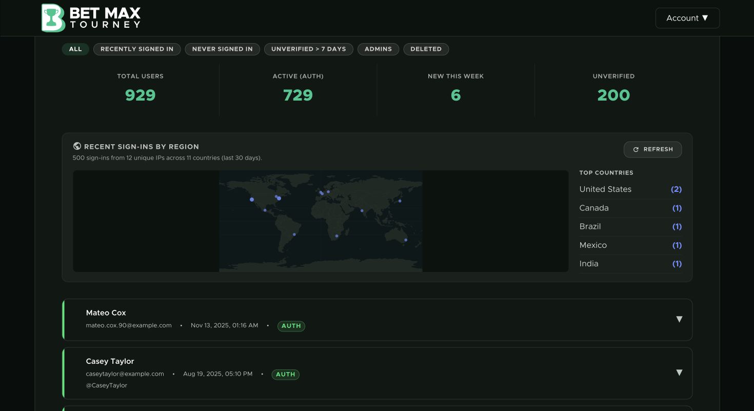
Task: Click the New This Week count 6
Action: tap(456, 95)
